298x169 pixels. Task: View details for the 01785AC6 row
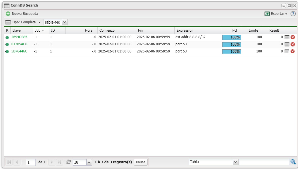pyautogui.click(x=287, y=44)
